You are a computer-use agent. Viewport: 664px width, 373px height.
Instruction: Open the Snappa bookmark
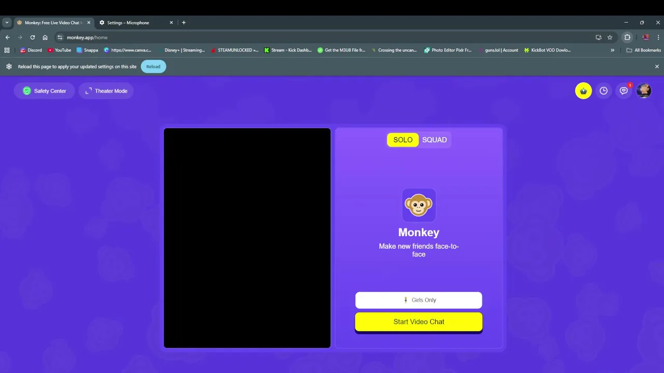(87, 50)
